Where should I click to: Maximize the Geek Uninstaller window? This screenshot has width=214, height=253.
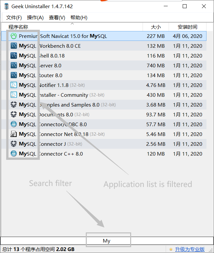click(185, 6)
